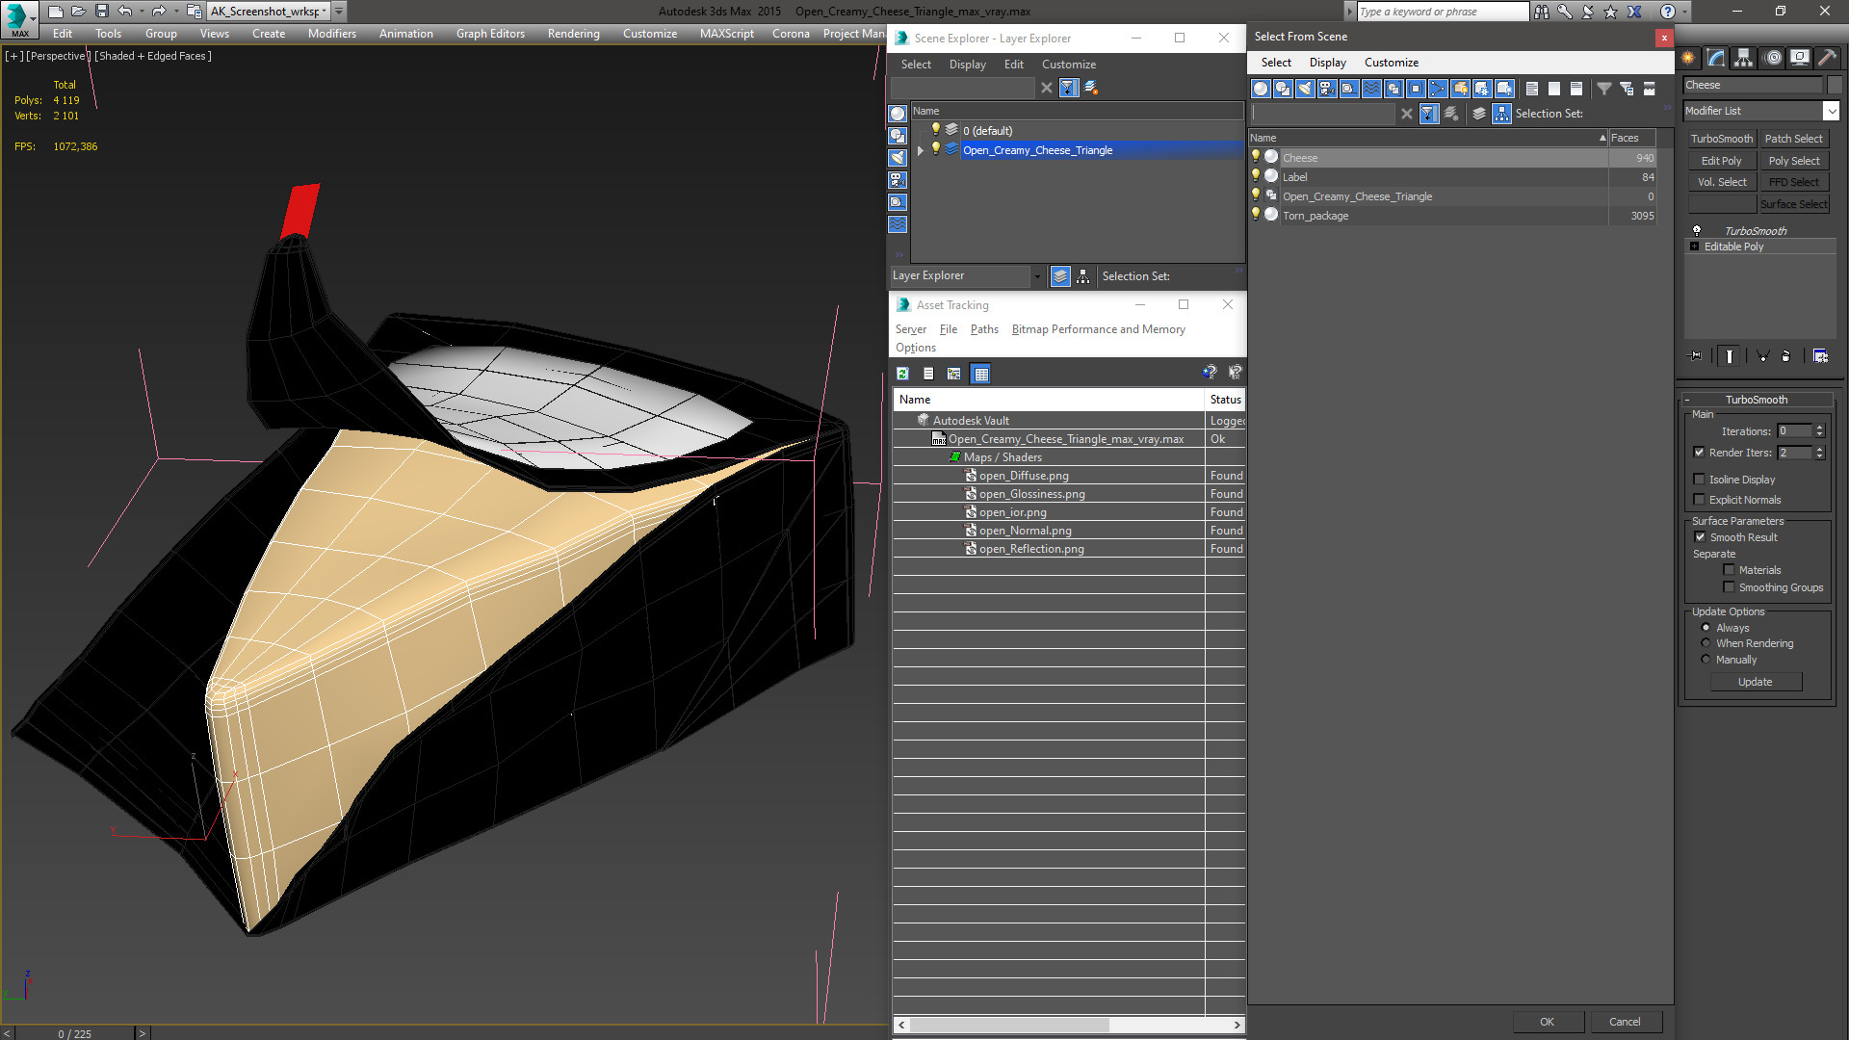Toggle cameras display filter in Select From Scene

[1327, 89]
